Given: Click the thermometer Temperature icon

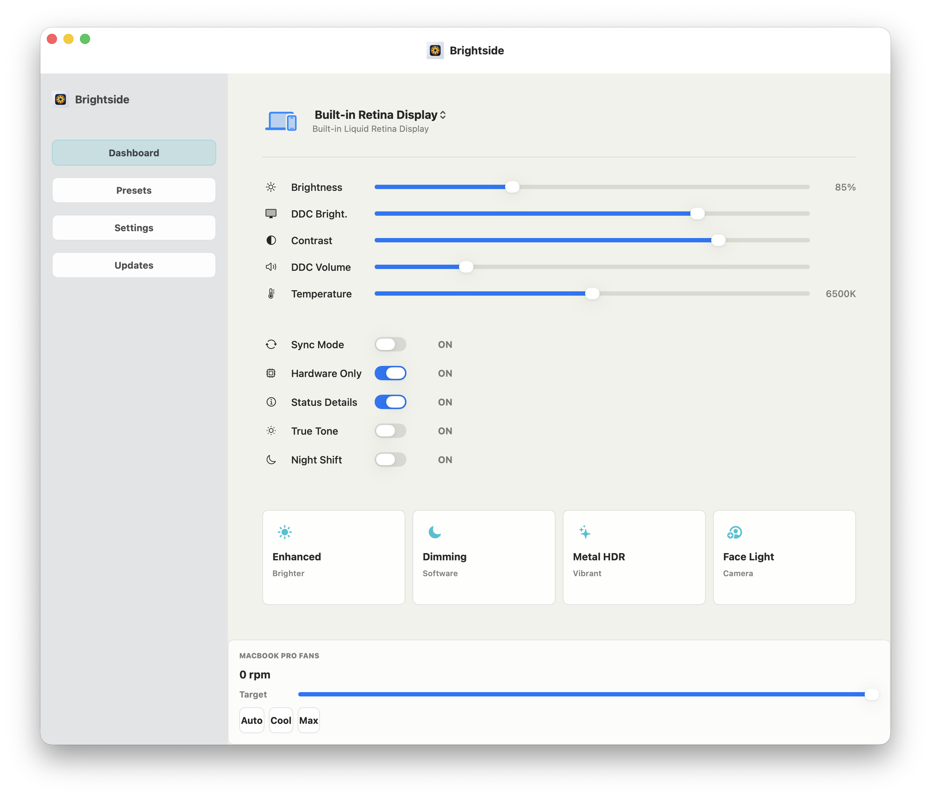Looking at the screenshot, I should 271,293.
